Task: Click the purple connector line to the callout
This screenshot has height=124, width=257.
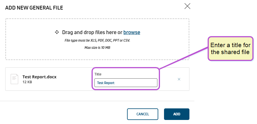Action: (184, 58)
